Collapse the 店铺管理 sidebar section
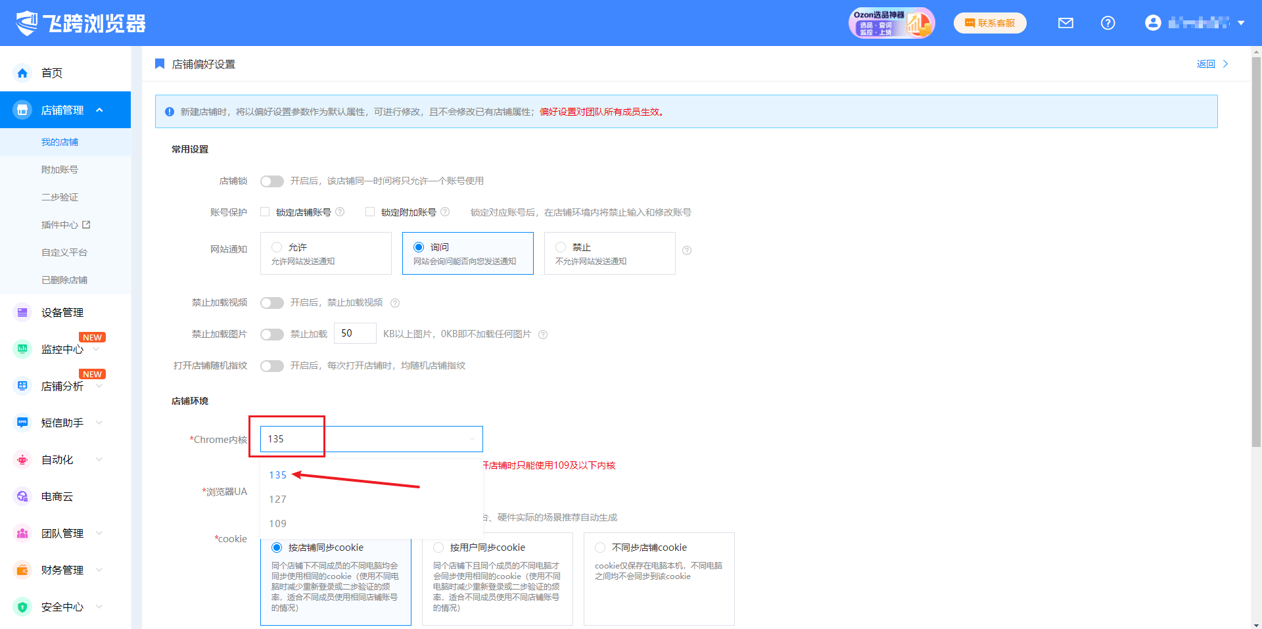The width and height of the screenshot is (1262, 629). [x=100, y=110]
